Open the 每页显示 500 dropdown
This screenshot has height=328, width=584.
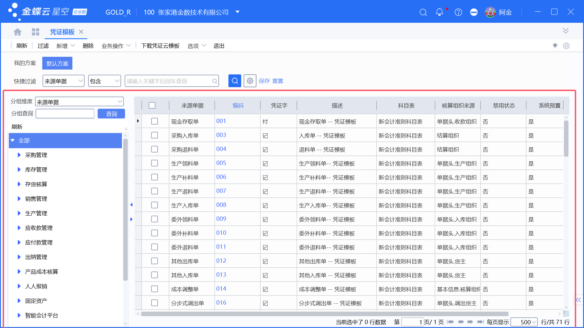click(524, 322)
